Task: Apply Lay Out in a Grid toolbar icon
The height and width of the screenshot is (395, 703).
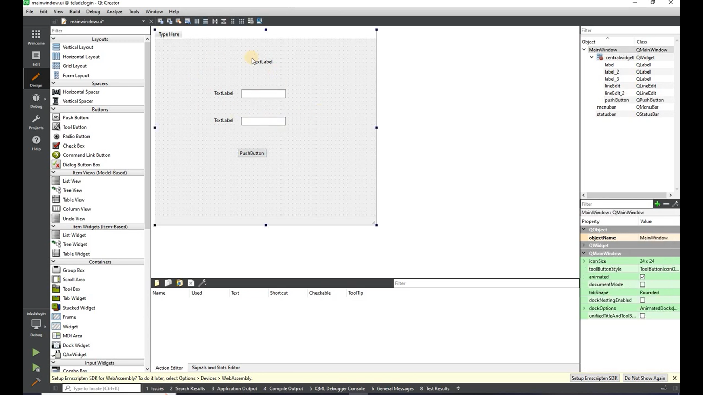Action: click(x=241, y=21)
